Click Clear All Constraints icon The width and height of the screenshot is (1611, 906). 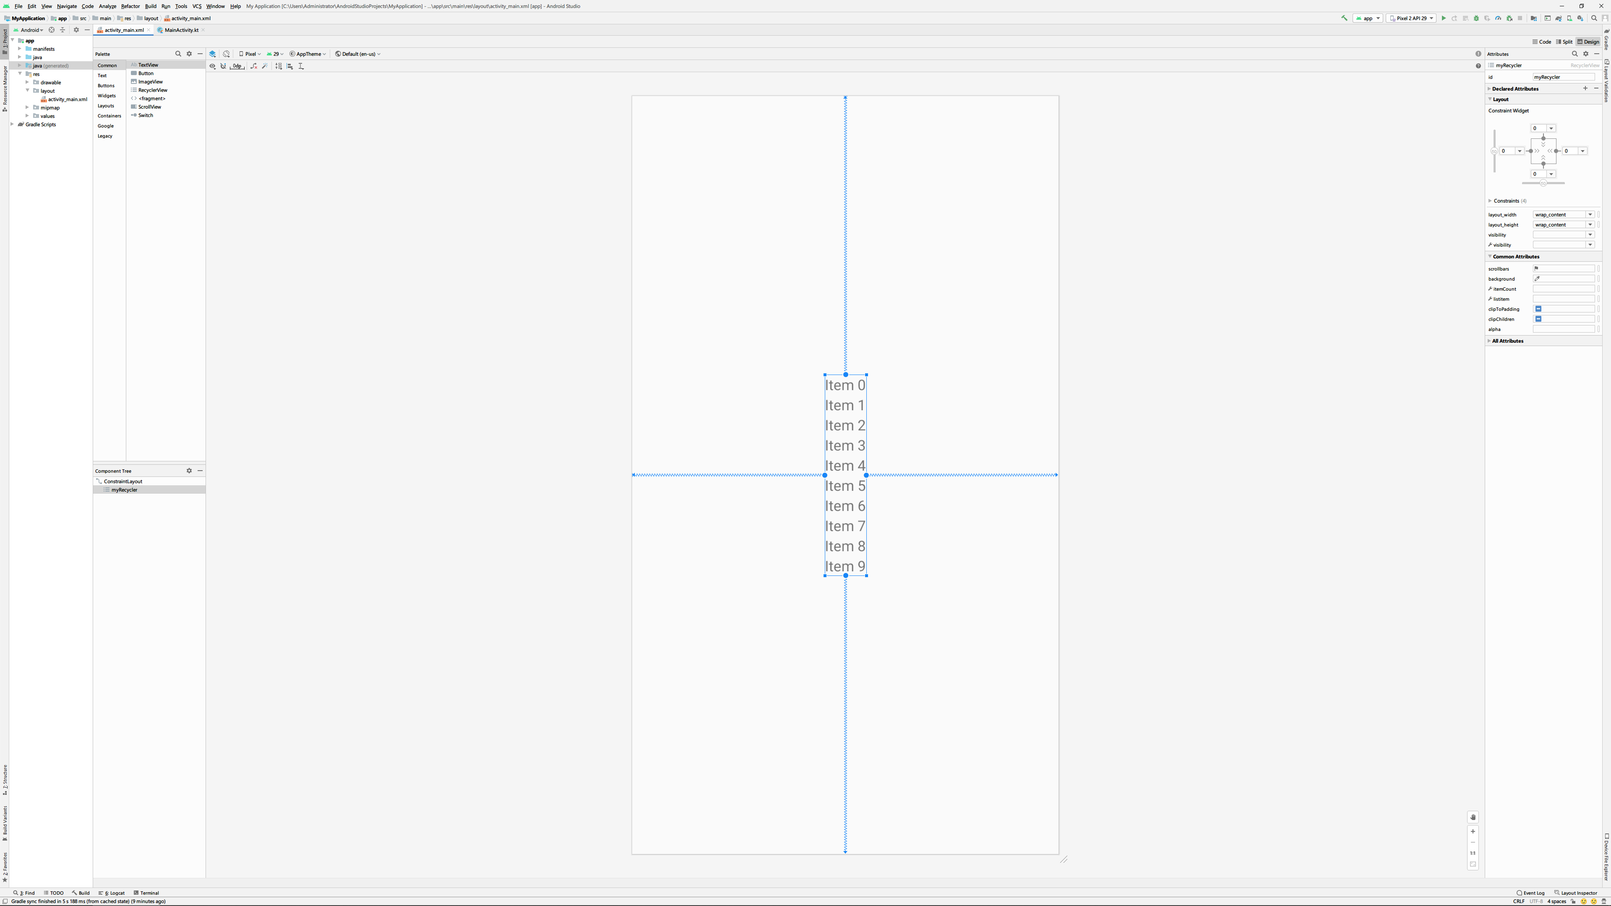(253, 66)
